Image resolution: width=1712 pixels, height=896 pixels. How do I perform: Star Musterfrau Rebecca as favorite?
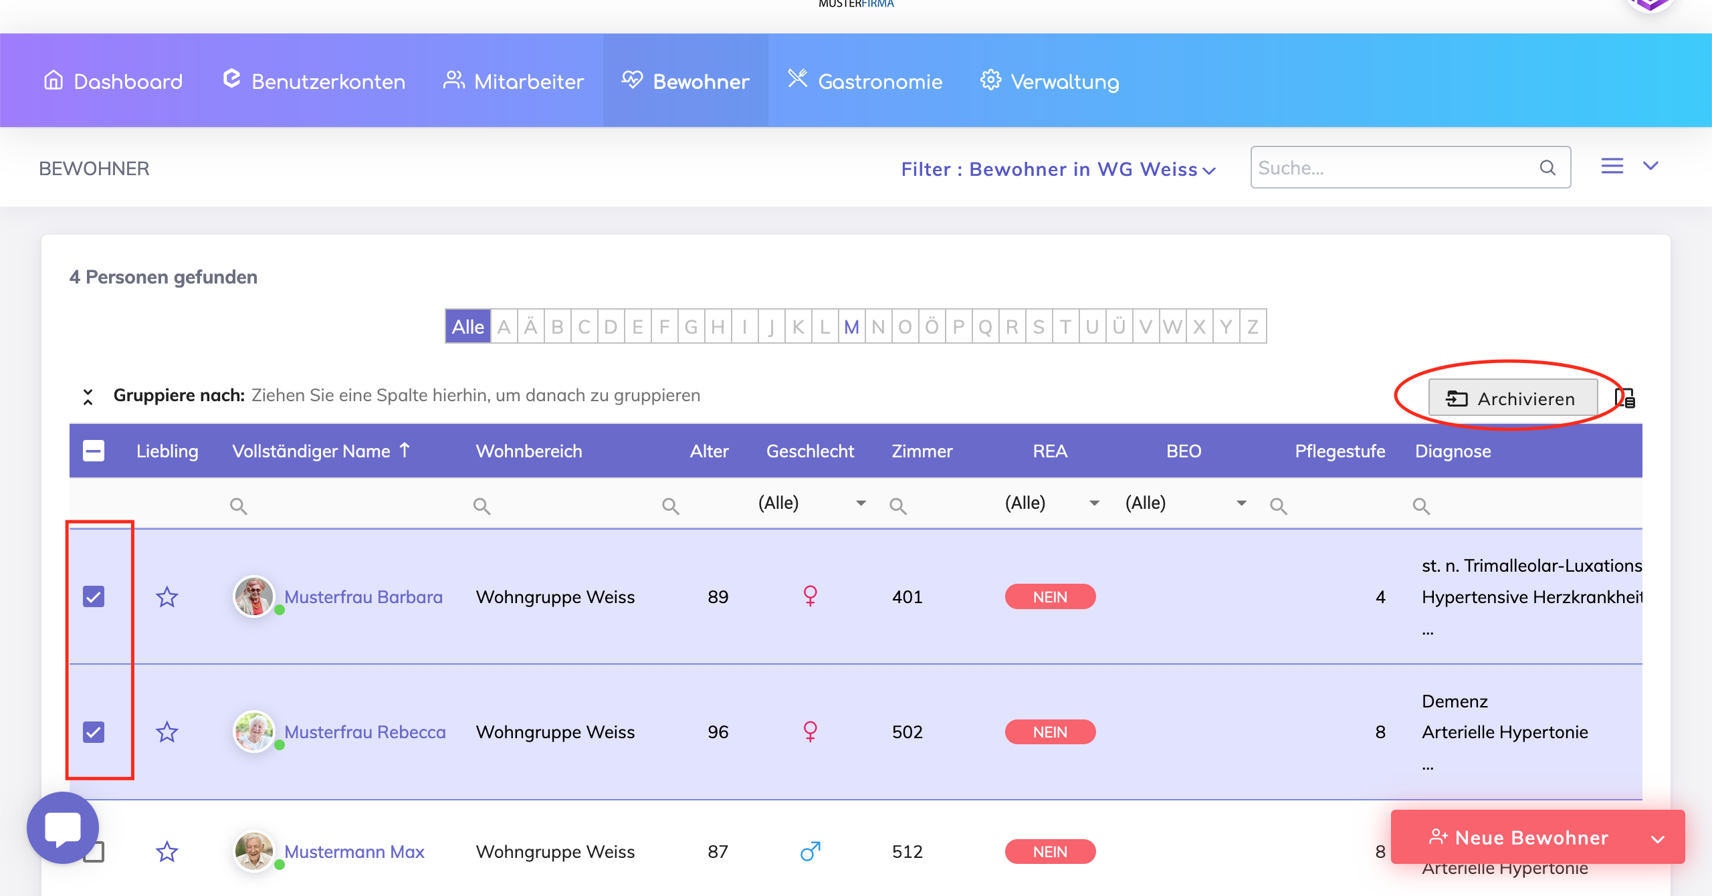click(x=167, y=732)
